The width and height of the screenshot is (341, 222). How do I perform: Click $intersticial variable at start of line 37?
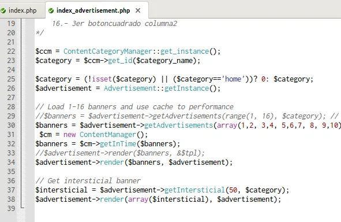click(61, 190)
